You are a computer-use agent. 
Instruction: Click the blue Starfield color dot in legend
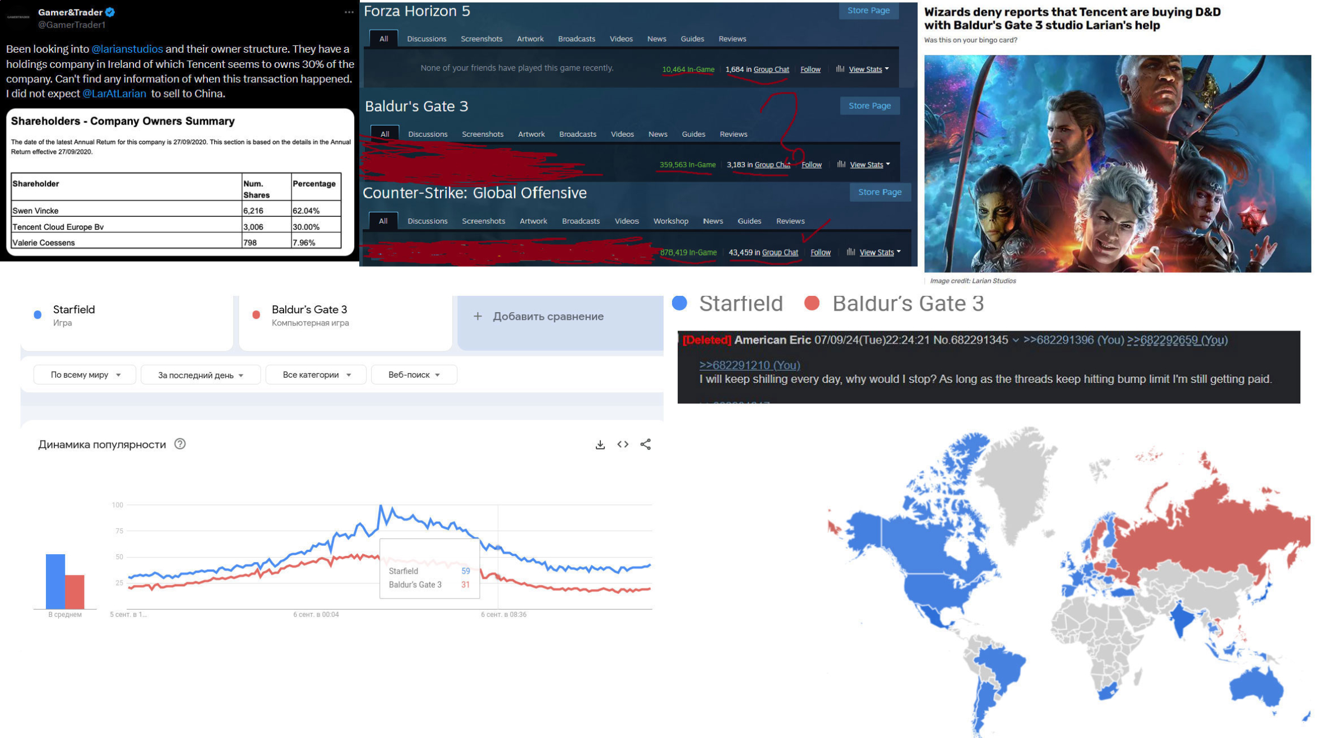(x=679, y=303)
